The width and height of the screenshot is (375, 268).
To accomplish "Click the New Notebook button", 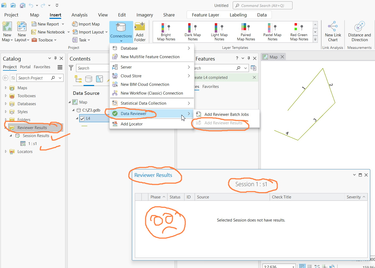I will tap(48, 32).
